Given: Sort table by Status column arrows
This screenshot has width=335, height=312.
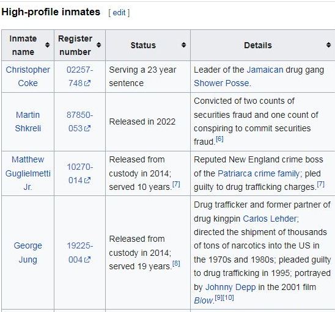Looking at the screenshot, I should click(x=183, y=45).
